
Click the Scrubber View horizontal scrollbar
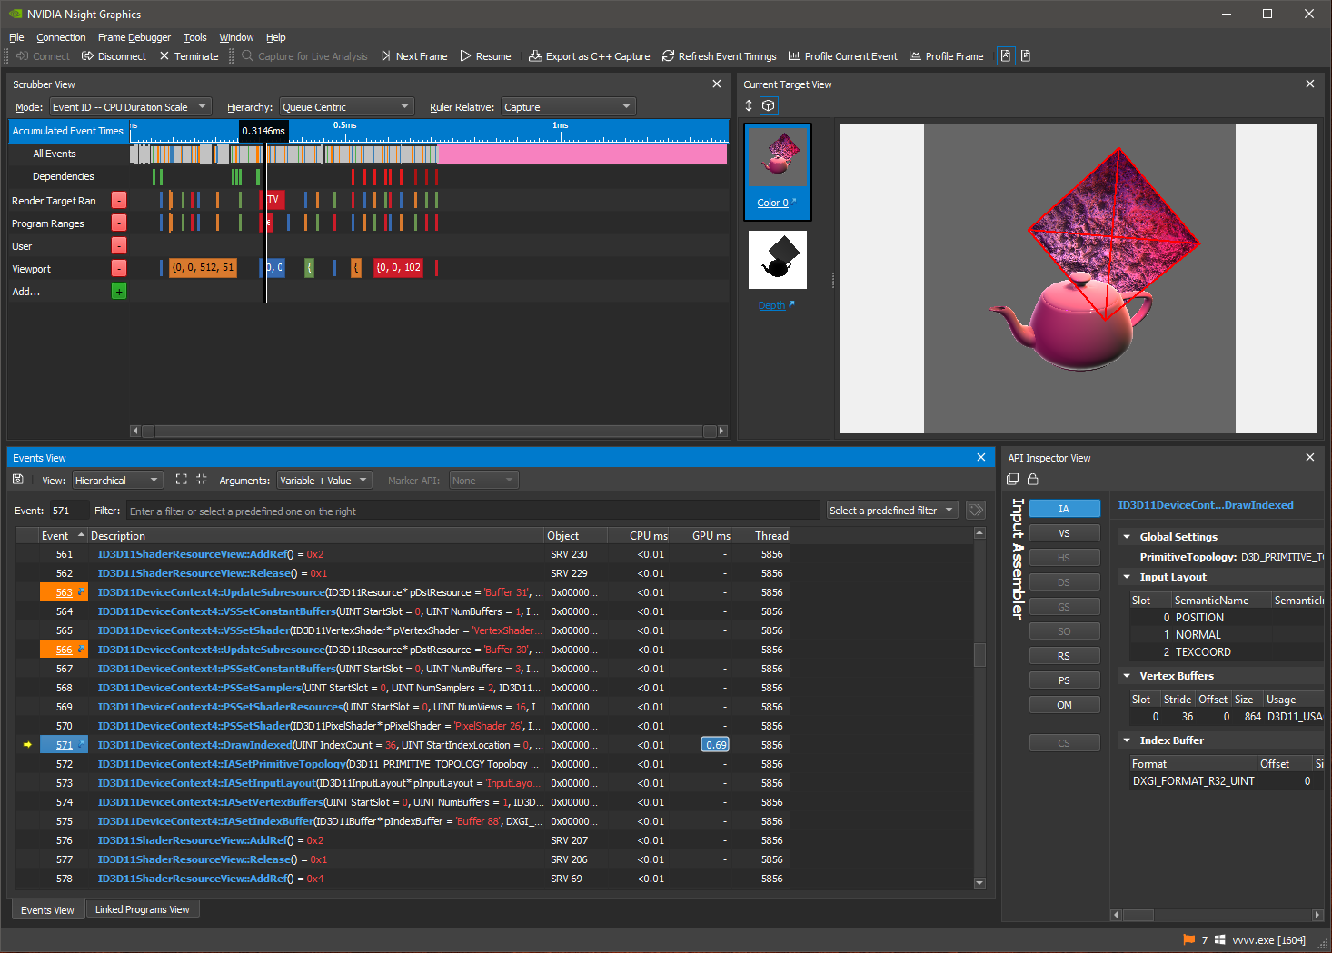tap(429, 431)
